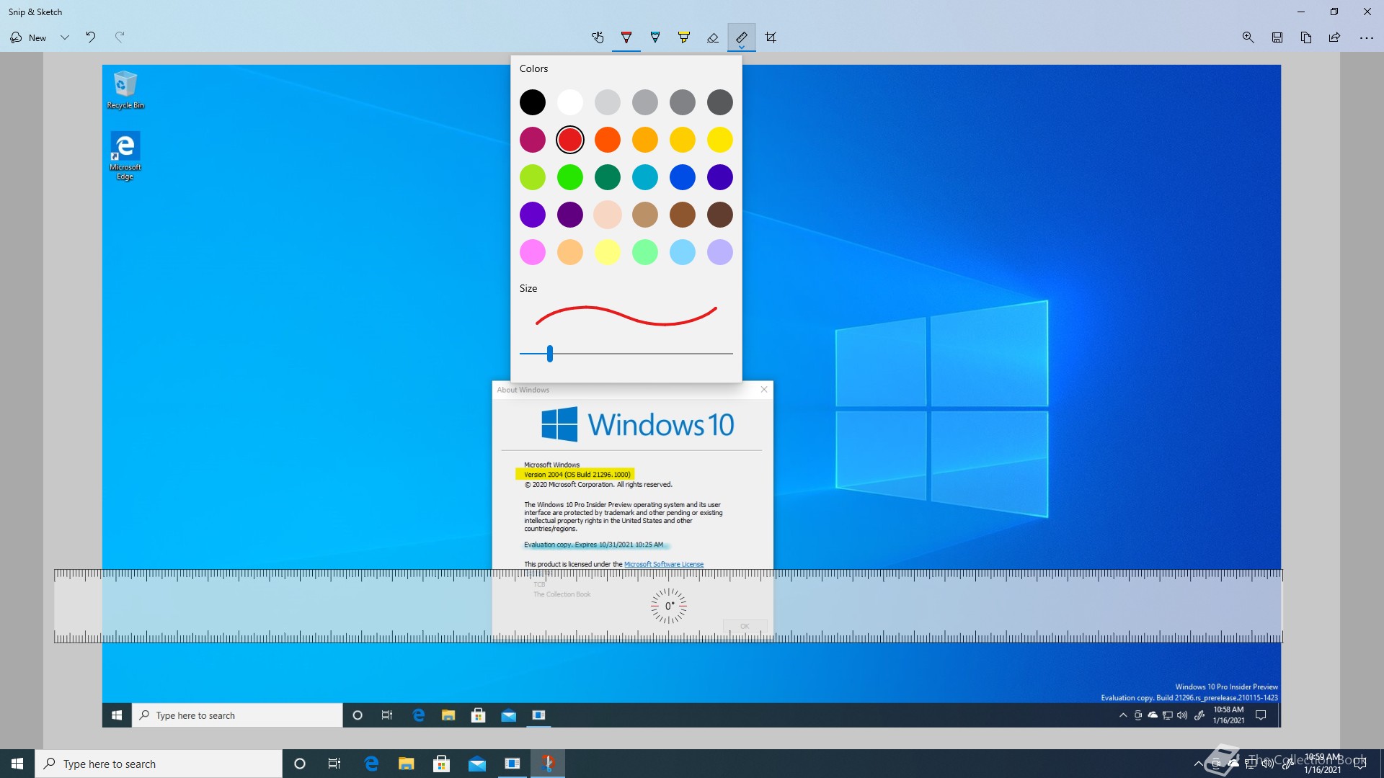Open Task View on taskbar
Screen dimensions: 1384x778
click(334, 764)
